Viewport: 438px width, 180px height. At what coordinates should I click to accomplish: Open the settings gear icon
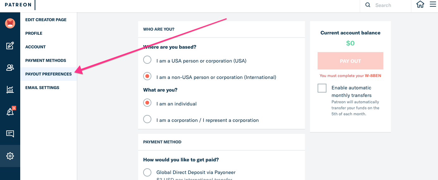click(10, 156)
